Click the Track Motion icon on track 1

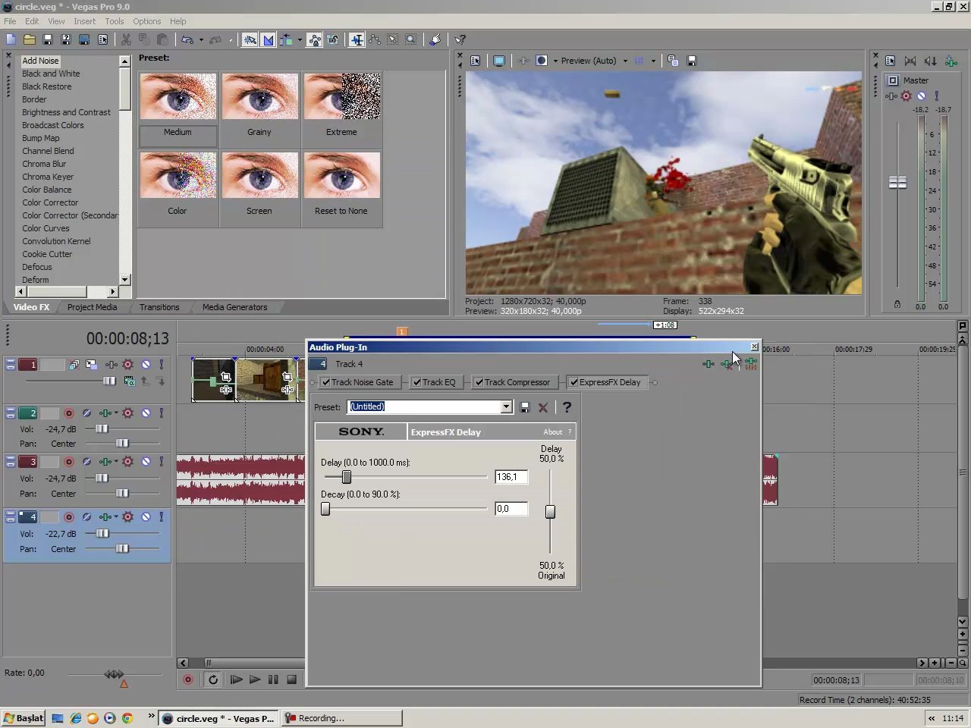(x=91, y=365)
